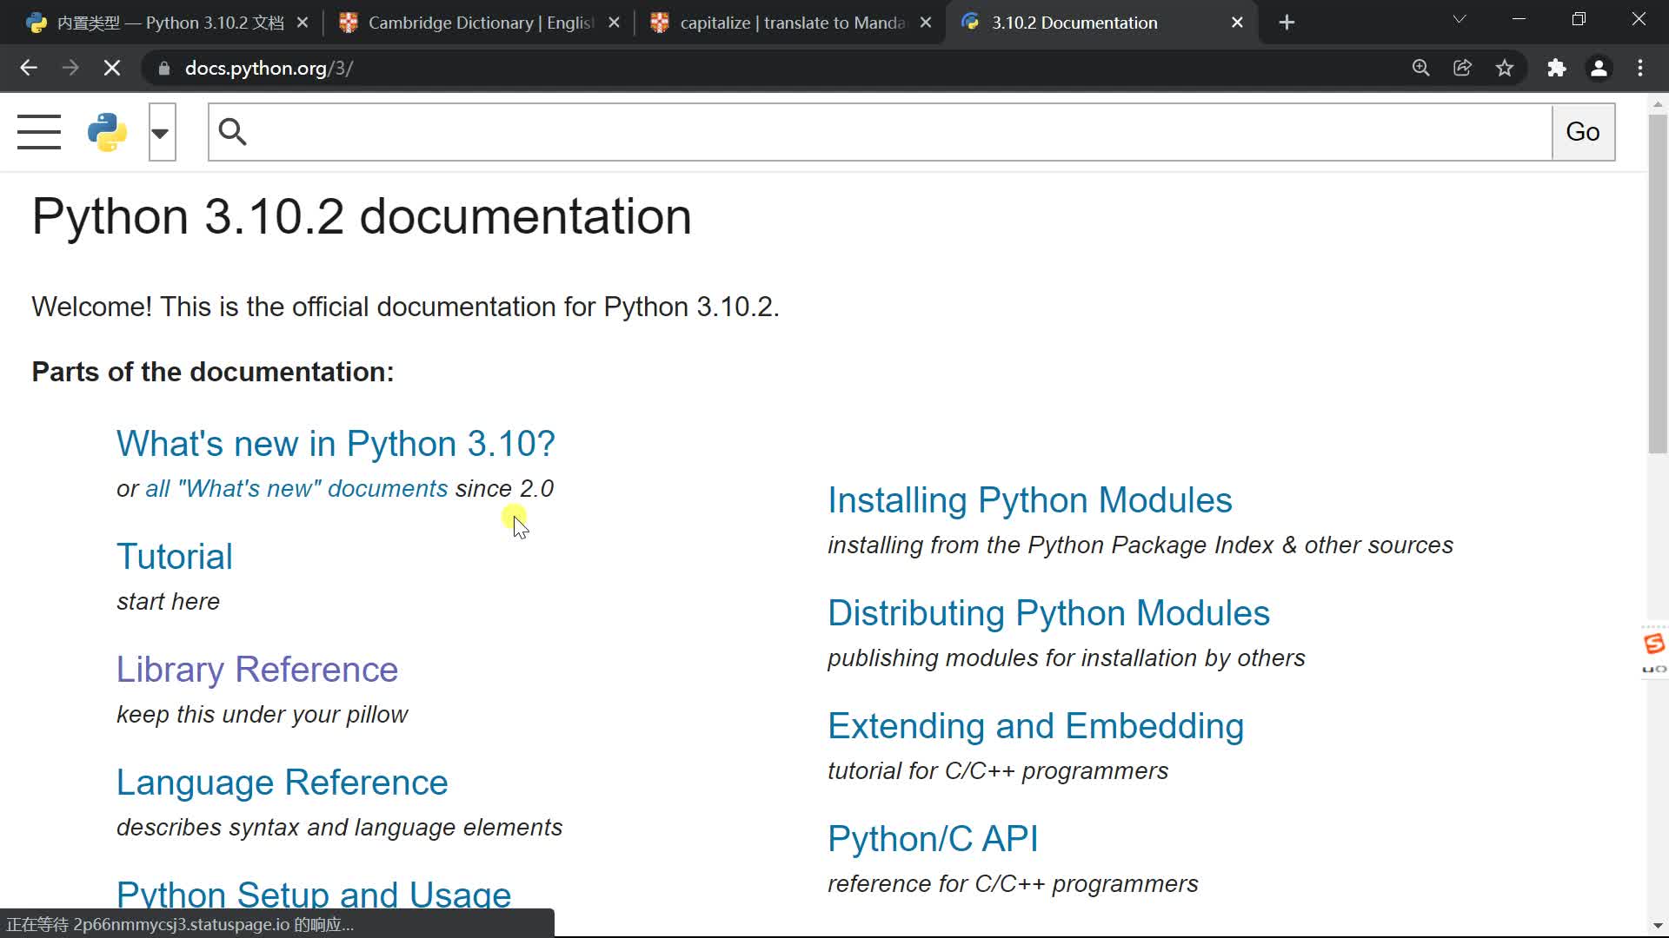This screenshot has height=938, width=1669.
Task: Open Chrome three-dot menu
Action: coord(1640,68)
